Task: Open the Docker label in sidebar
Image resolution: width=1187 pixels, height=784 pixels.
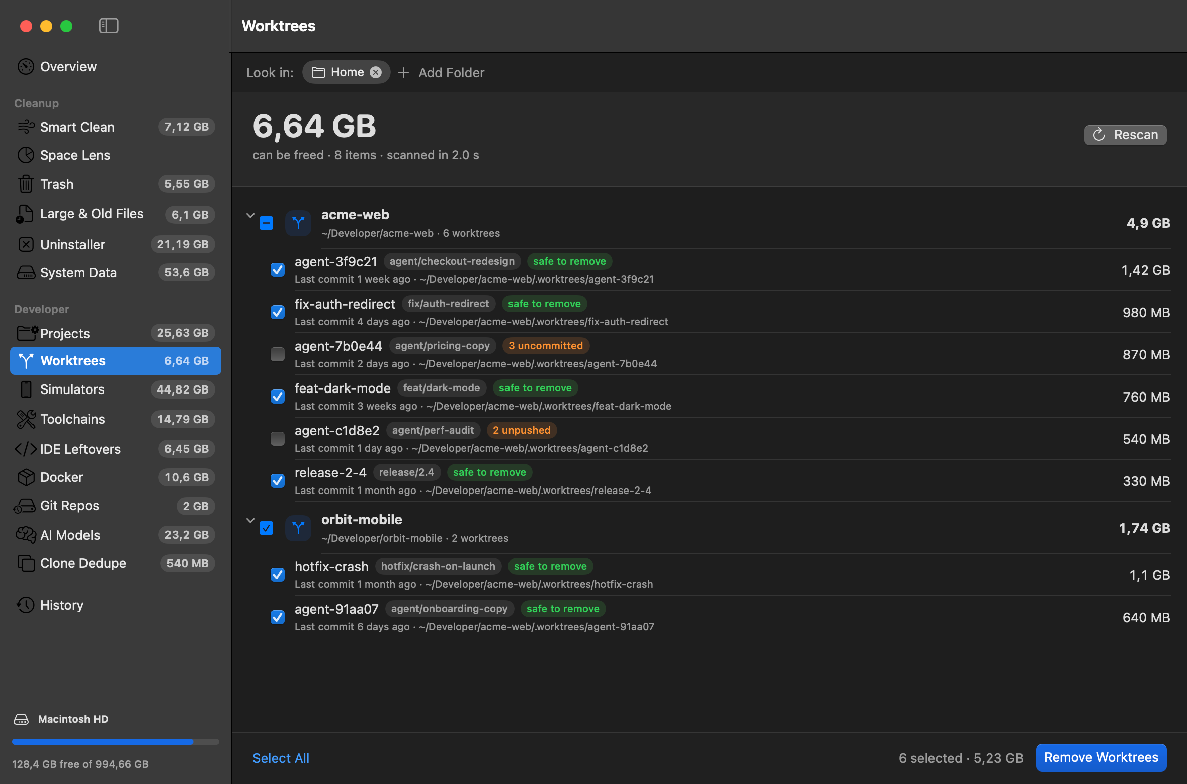Action: click(x=62, y=477)
